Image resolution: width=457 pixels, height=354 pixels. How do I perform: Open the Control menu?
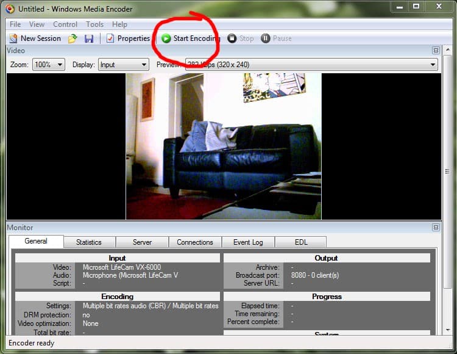pos(65,24)
